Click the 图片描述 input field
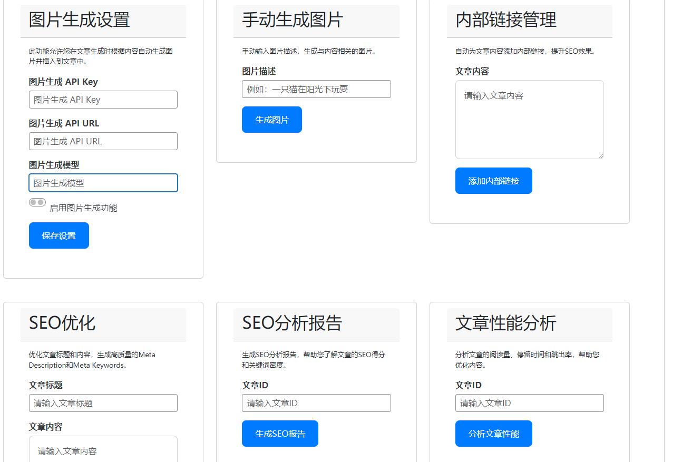This screenshot has height=462, width=692. pos(316,89)
